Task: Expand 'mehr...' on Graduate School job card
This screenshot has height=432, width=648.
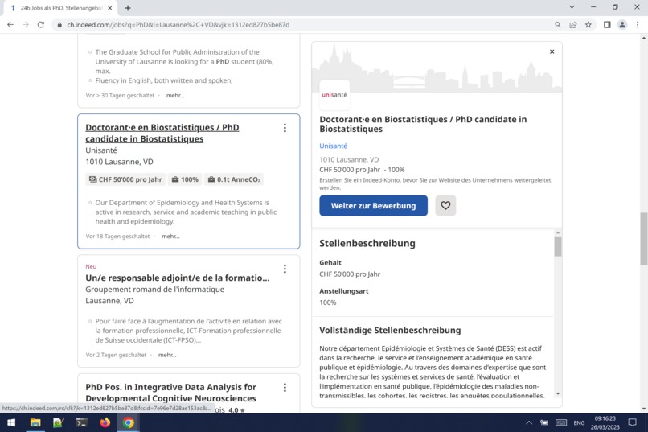Action: click(x=175, y=96)
